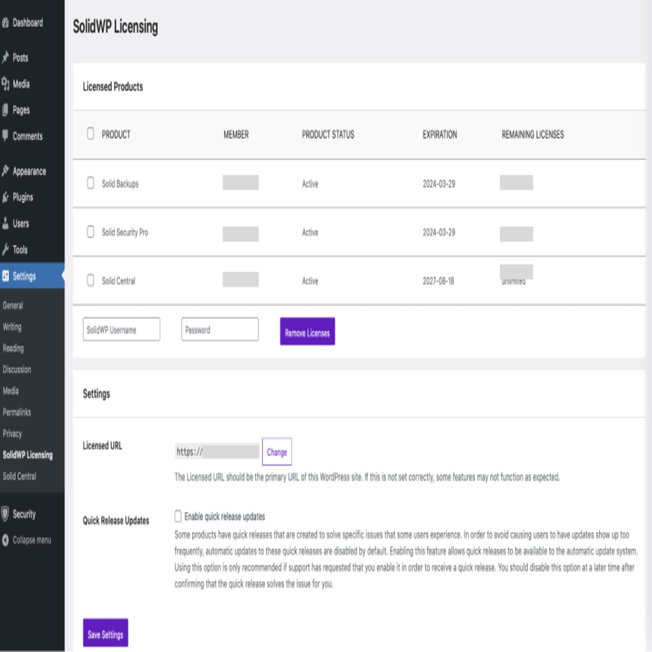Toggle the select-all PRODUCT checkbox

click(90, 134)
